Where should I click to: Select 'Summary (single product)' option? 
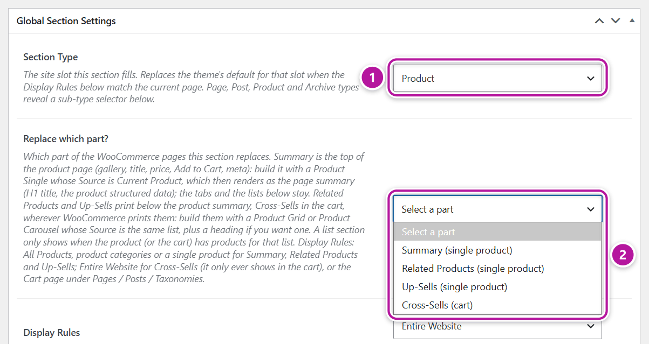click(x=497, y=250)
